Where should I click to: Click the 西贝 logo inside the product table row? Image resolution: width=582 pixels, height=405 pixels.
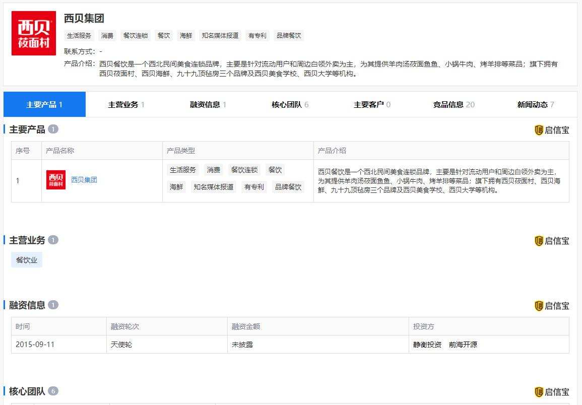[x=56, y=180]
